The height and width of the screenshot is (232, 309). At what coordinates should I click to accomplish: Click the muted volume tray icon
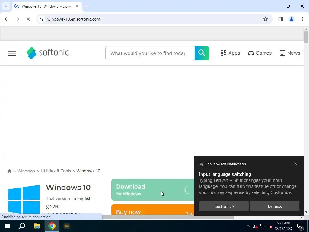tap(270, 226)
